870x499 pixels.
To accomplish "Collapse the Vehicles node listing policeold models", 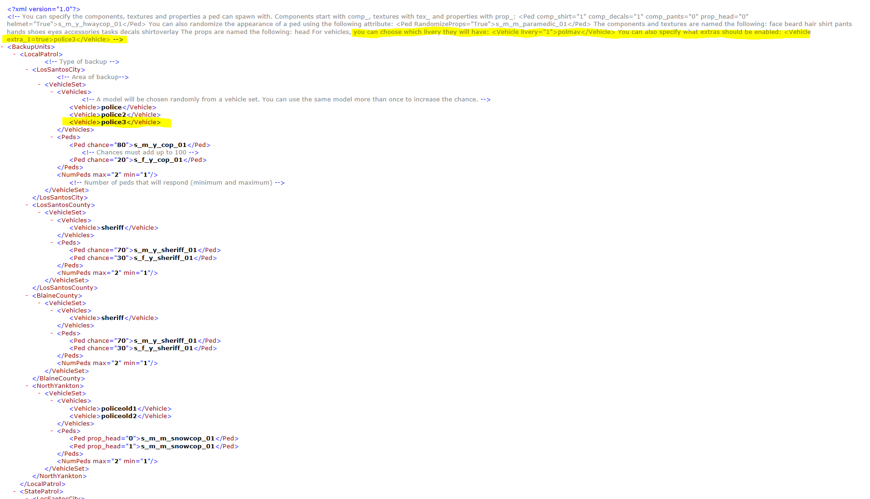I will click(x=52, y=401).
